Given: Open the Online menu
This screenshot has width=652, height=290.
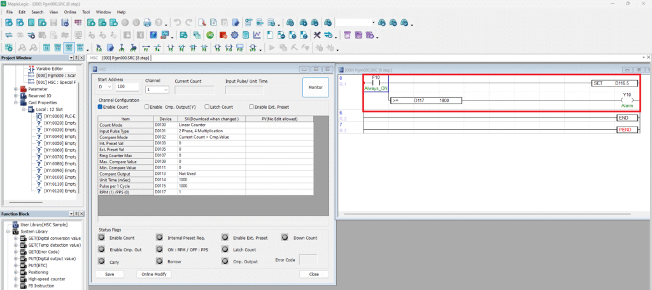Looking at the screenshot, I should pyautogui.click(x=70, y=12).
